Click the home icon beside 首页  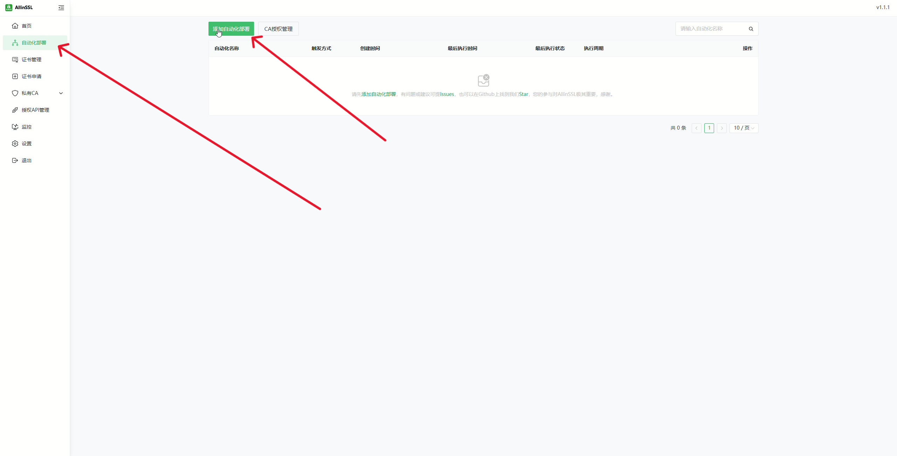[15, 26]
